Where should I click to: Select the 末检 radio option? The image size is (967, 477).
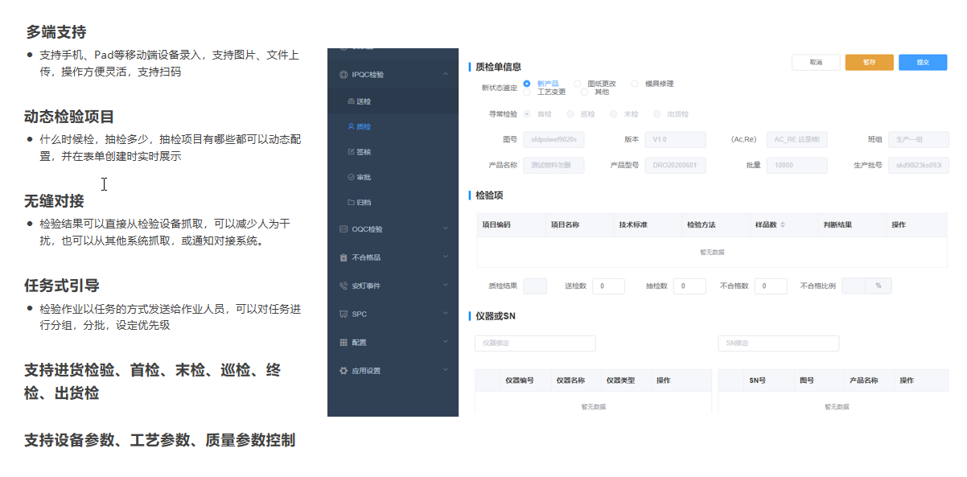(614, 114)
